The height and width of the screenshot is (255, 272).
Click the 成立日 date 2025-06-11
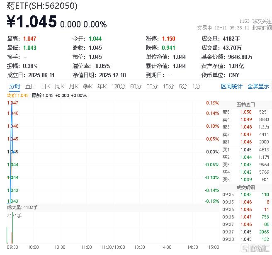(x=41, y=75)
